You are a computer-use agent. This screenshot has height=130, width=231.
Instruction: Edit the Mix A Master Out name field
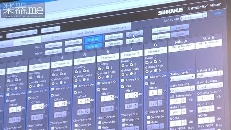coord(181,48)
